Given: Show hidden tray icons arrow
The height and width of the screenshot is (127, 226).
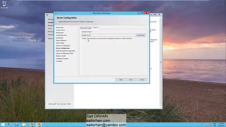Looking at the screenshot, I should [202, 125].
